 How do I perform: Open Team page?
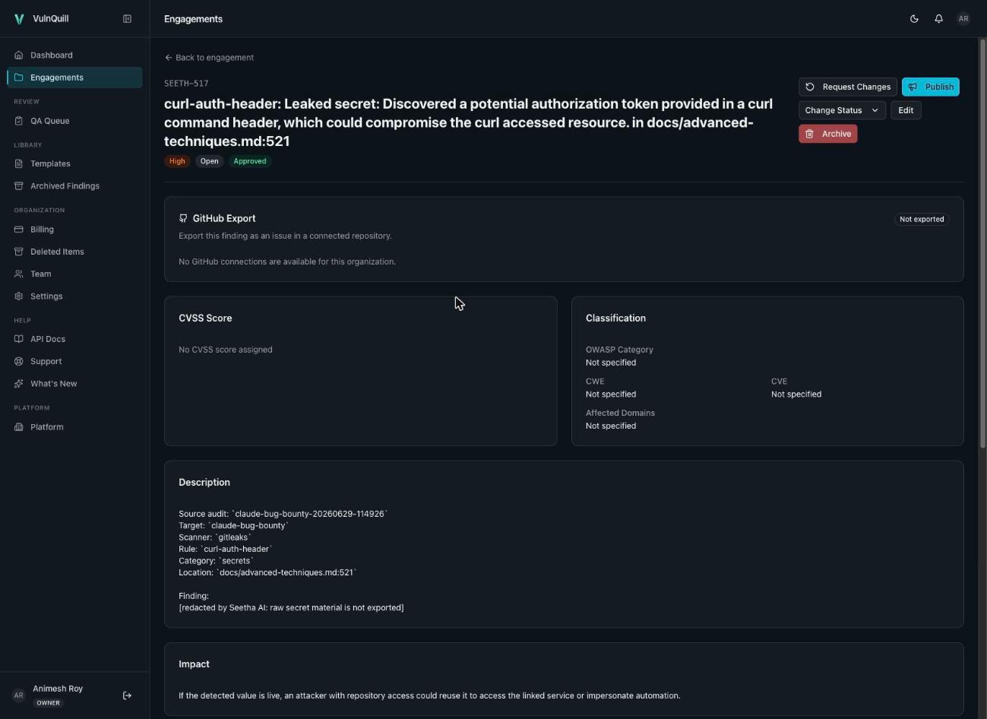pyautogui.click(x=74, y=274)
